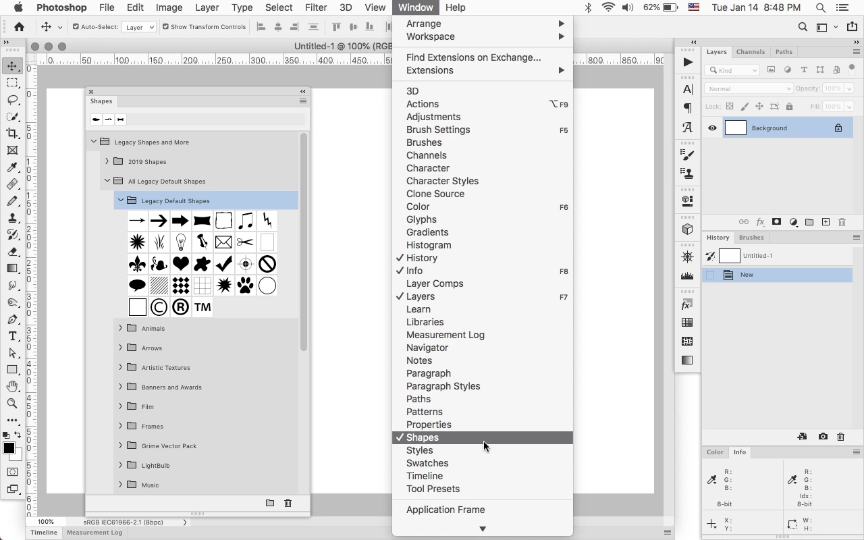The image size is (864, 540).
Task: Uncheck Shapes in Window menu
Action: tap(482, 437)
